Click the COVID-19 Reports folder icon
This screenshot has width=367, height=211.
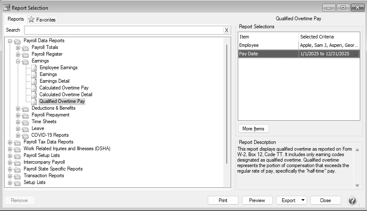pyautogui.click(x=26, y=135)
